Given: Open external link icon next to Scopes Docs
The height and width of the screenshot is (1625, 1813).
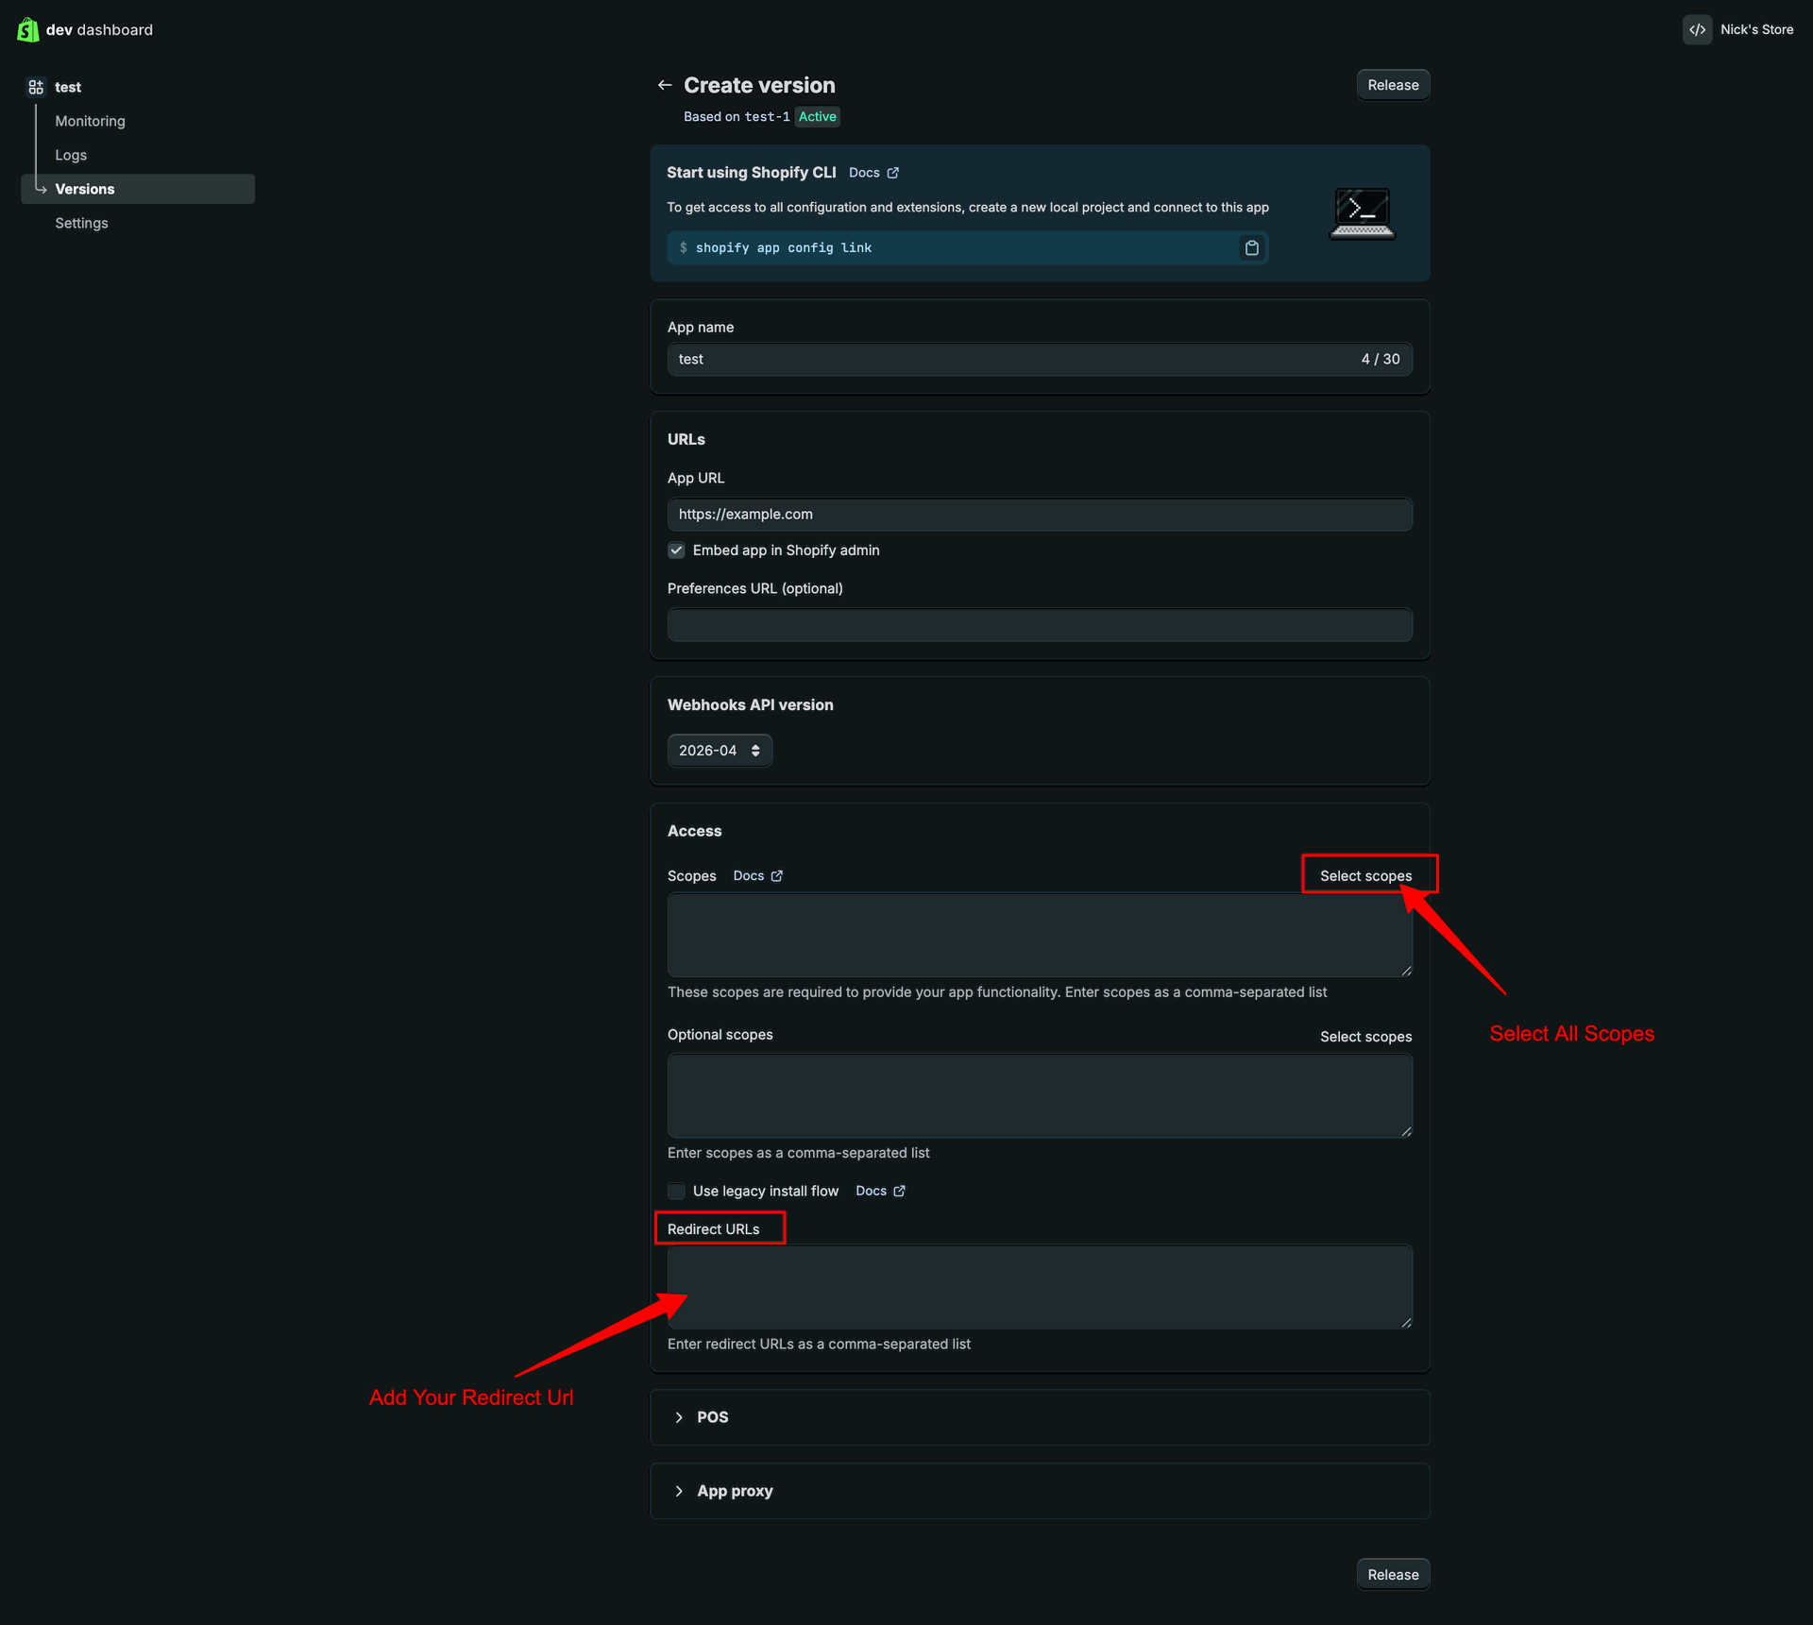Looking at the screenshot, I should [x=777, y=876].
